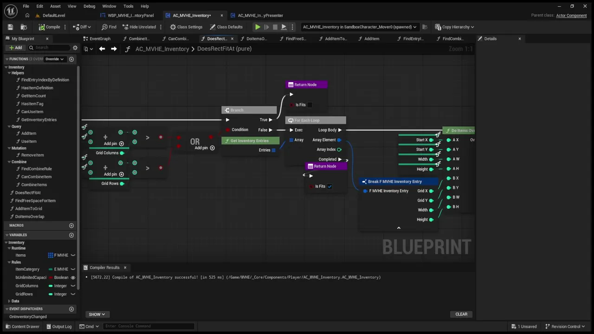The width and height of the screenshot is (594, 334).
Task: Toggle visibility eye for GridColumns variable
Action: 73,286
